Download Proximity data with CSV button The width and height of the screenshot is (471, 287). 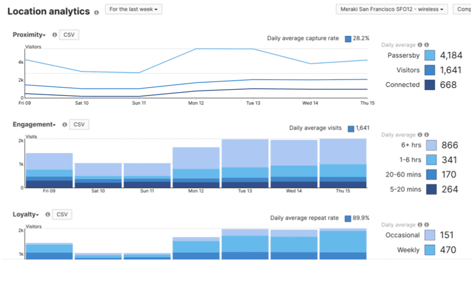click(x=69, y=35)
